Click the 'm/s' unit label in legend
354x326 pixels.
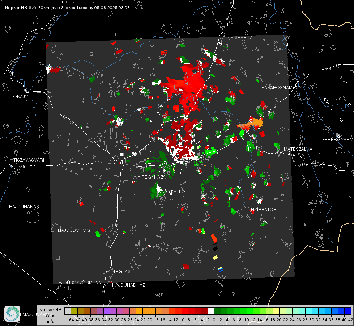(x=50, y=321)
